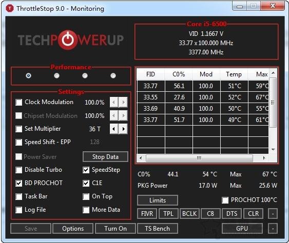Select the second Performance profile radio button

click(57, 76)
